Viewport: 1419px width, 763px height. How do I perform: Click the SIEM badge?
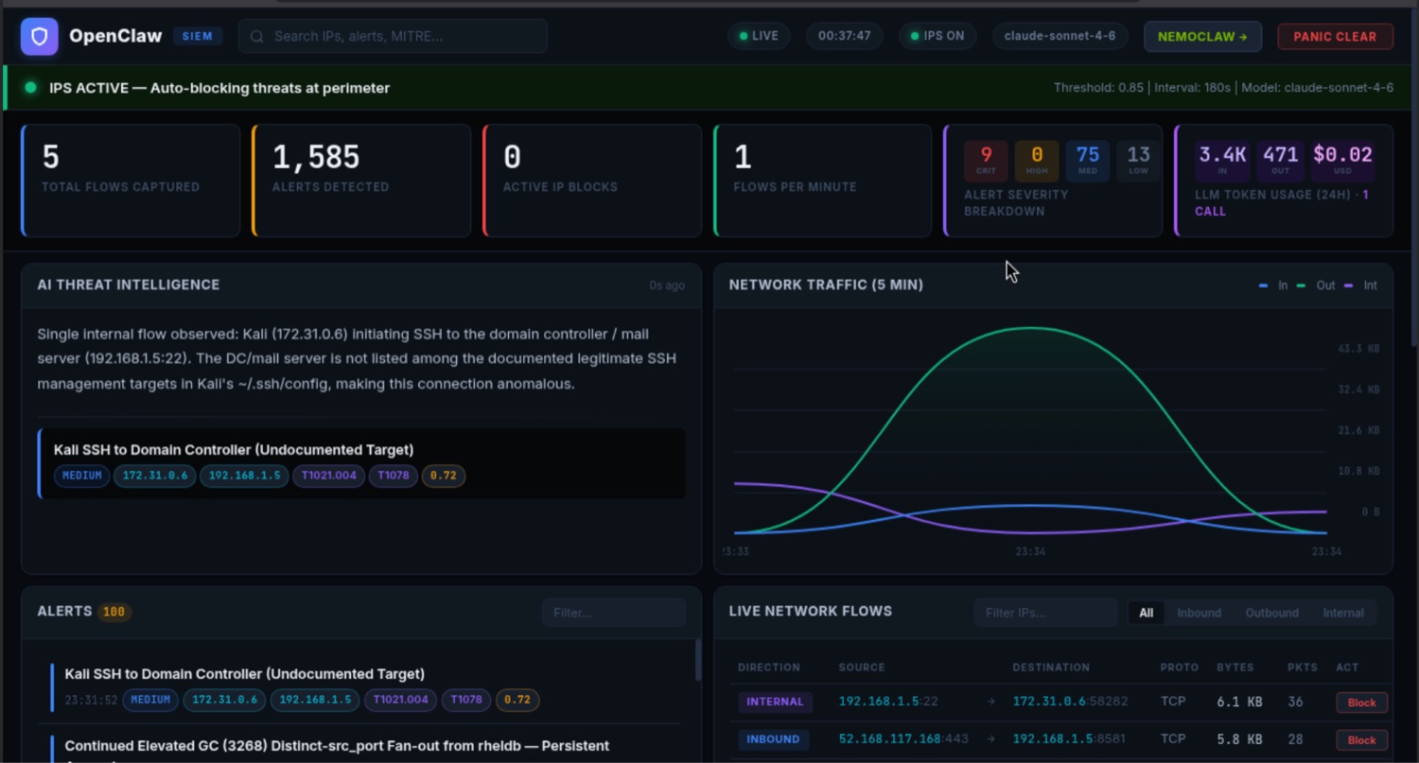[x=198, y=36]
